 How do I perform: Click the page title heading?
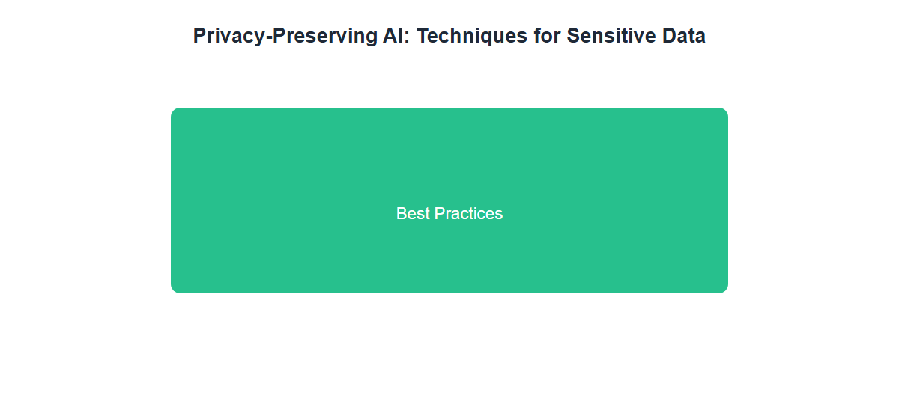coord(449,36)
